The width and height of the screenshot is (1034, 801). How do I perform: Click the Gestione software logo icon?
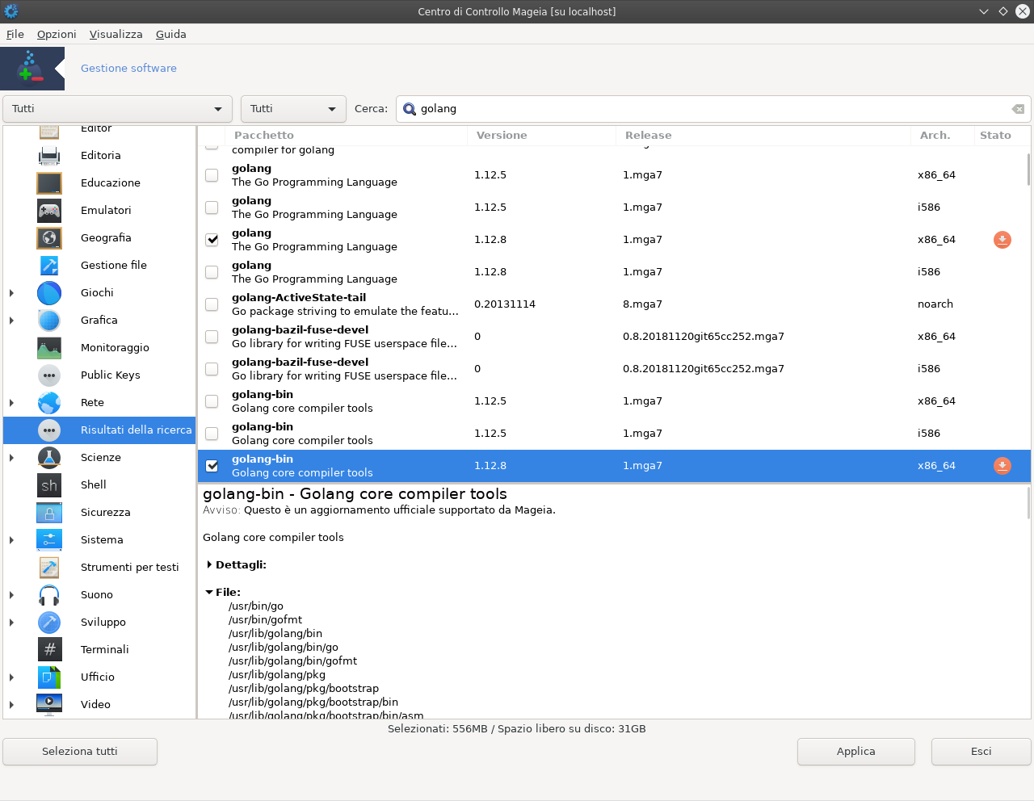(32, 69)
